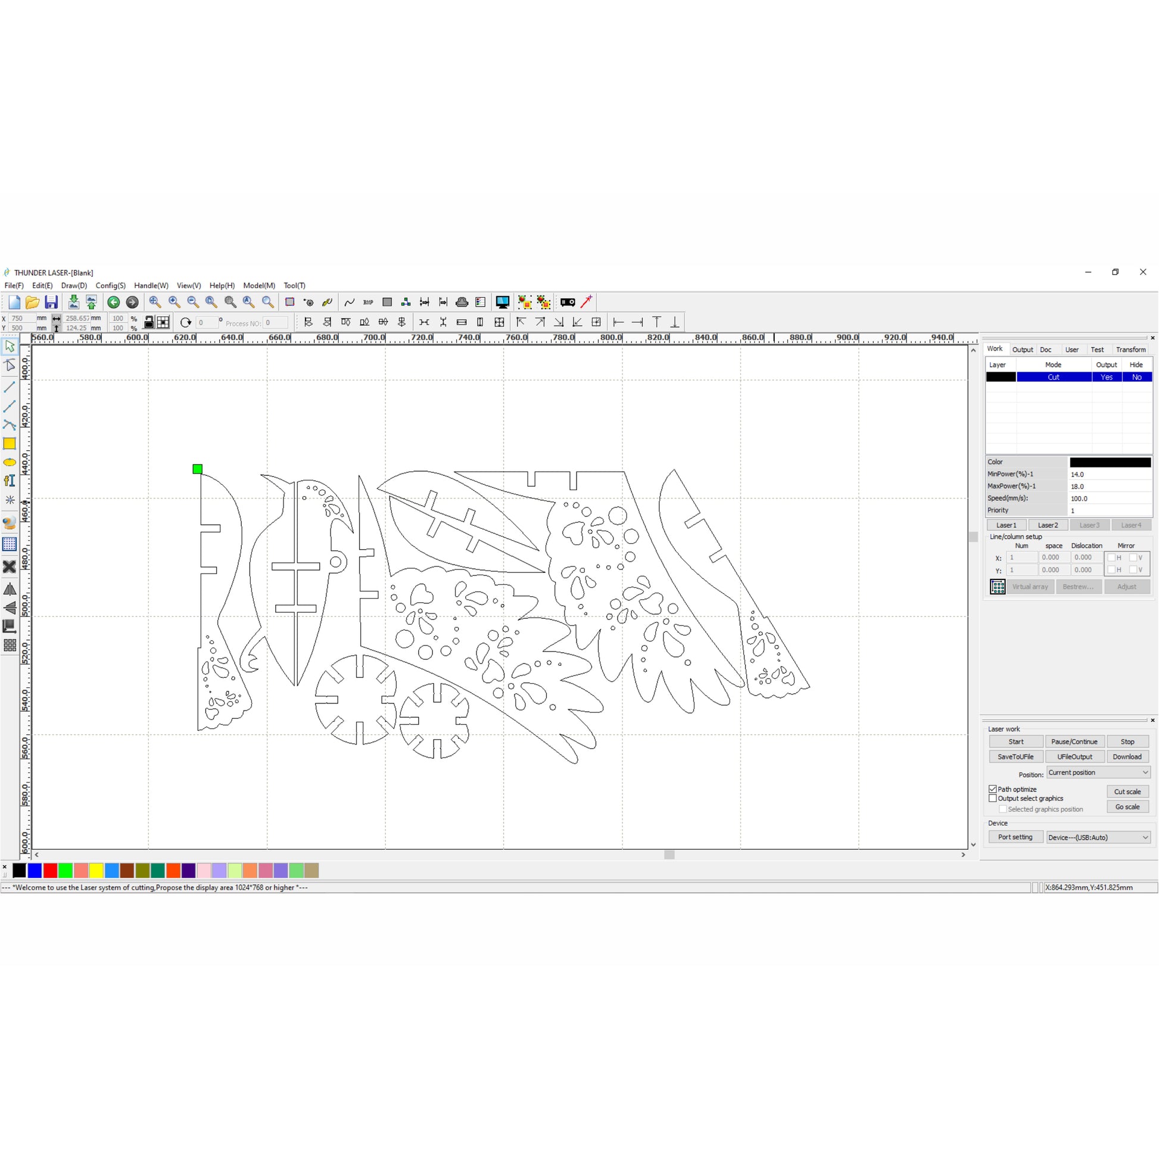Select the ellipse drawing tool
Screen dimensions: 1159x1159
tap(10, 463)
